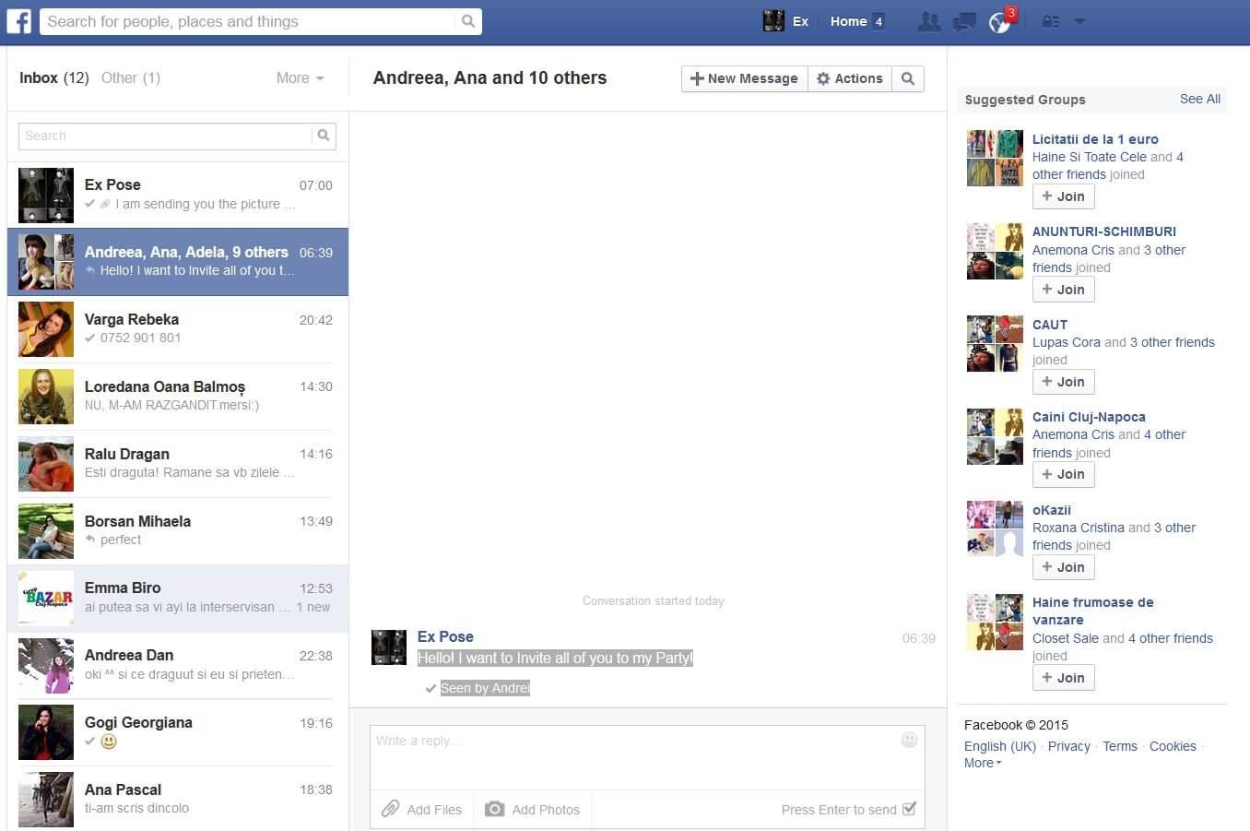Toggle Press Enter to send checkbox

click(910, 809)
